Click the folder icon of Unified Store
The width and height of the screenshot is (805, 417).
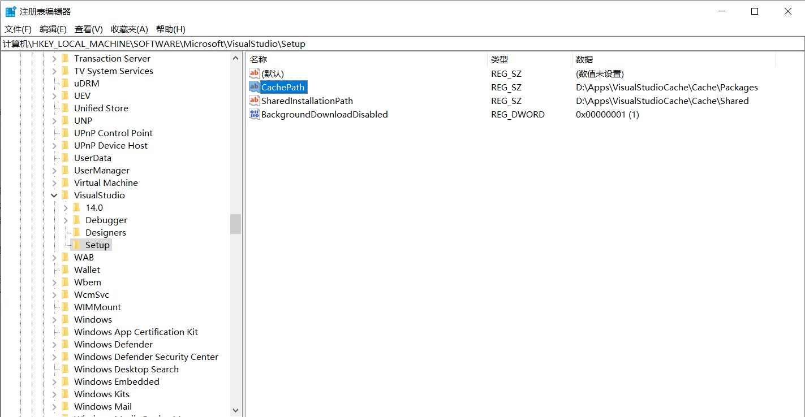(65, 108)
